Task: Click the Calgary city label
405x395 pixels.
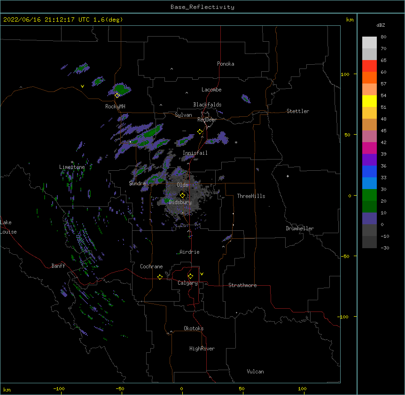Action: coord(187,283)
